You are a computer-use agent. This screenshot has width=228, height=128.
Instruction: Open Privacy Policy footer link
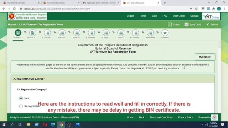point(185,117)
